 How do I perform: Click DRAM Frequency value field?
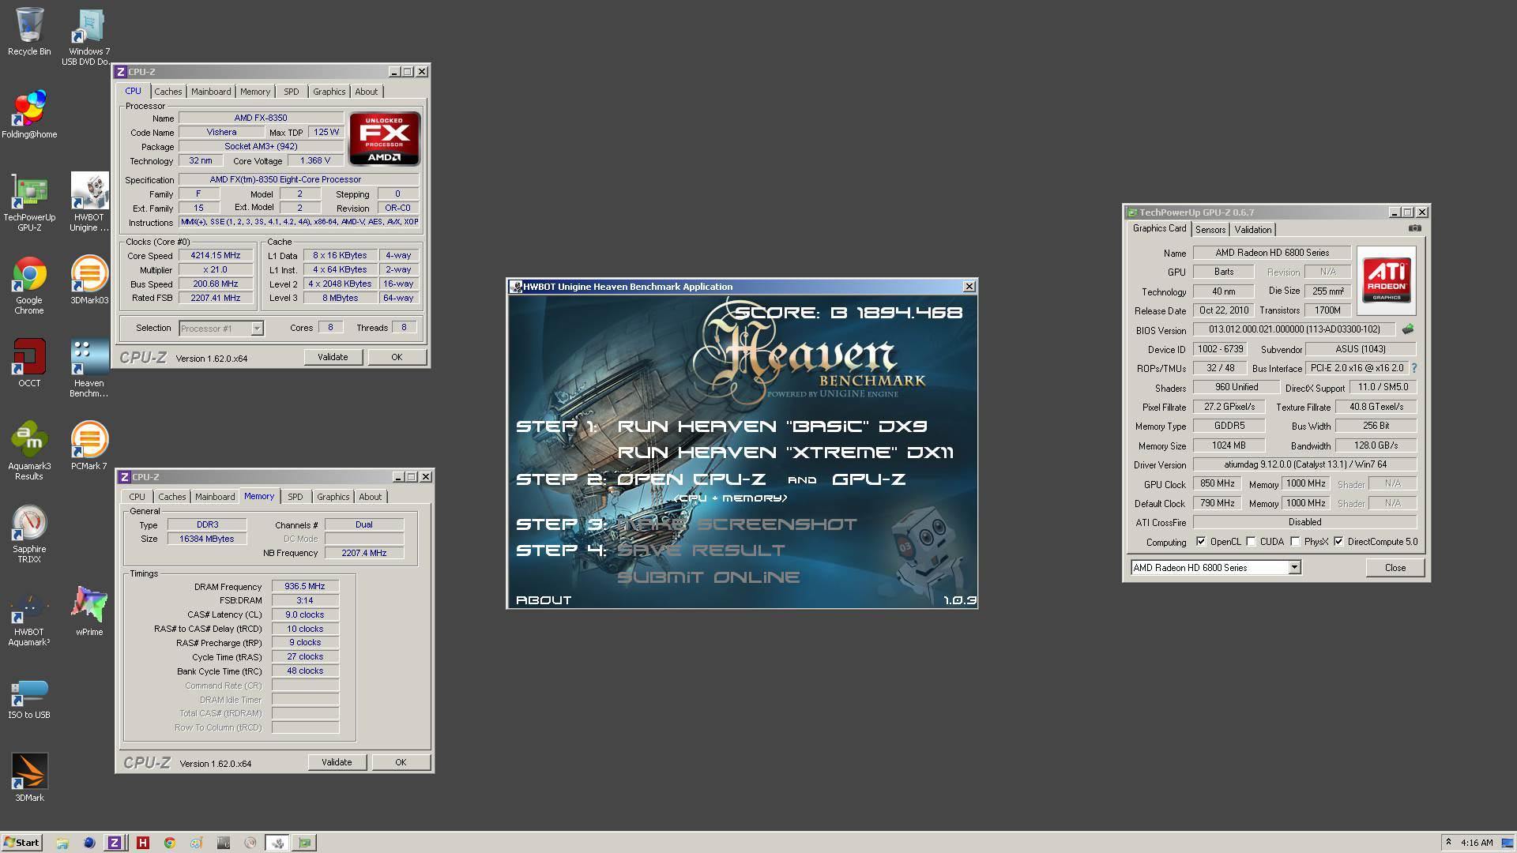point(305,586)
